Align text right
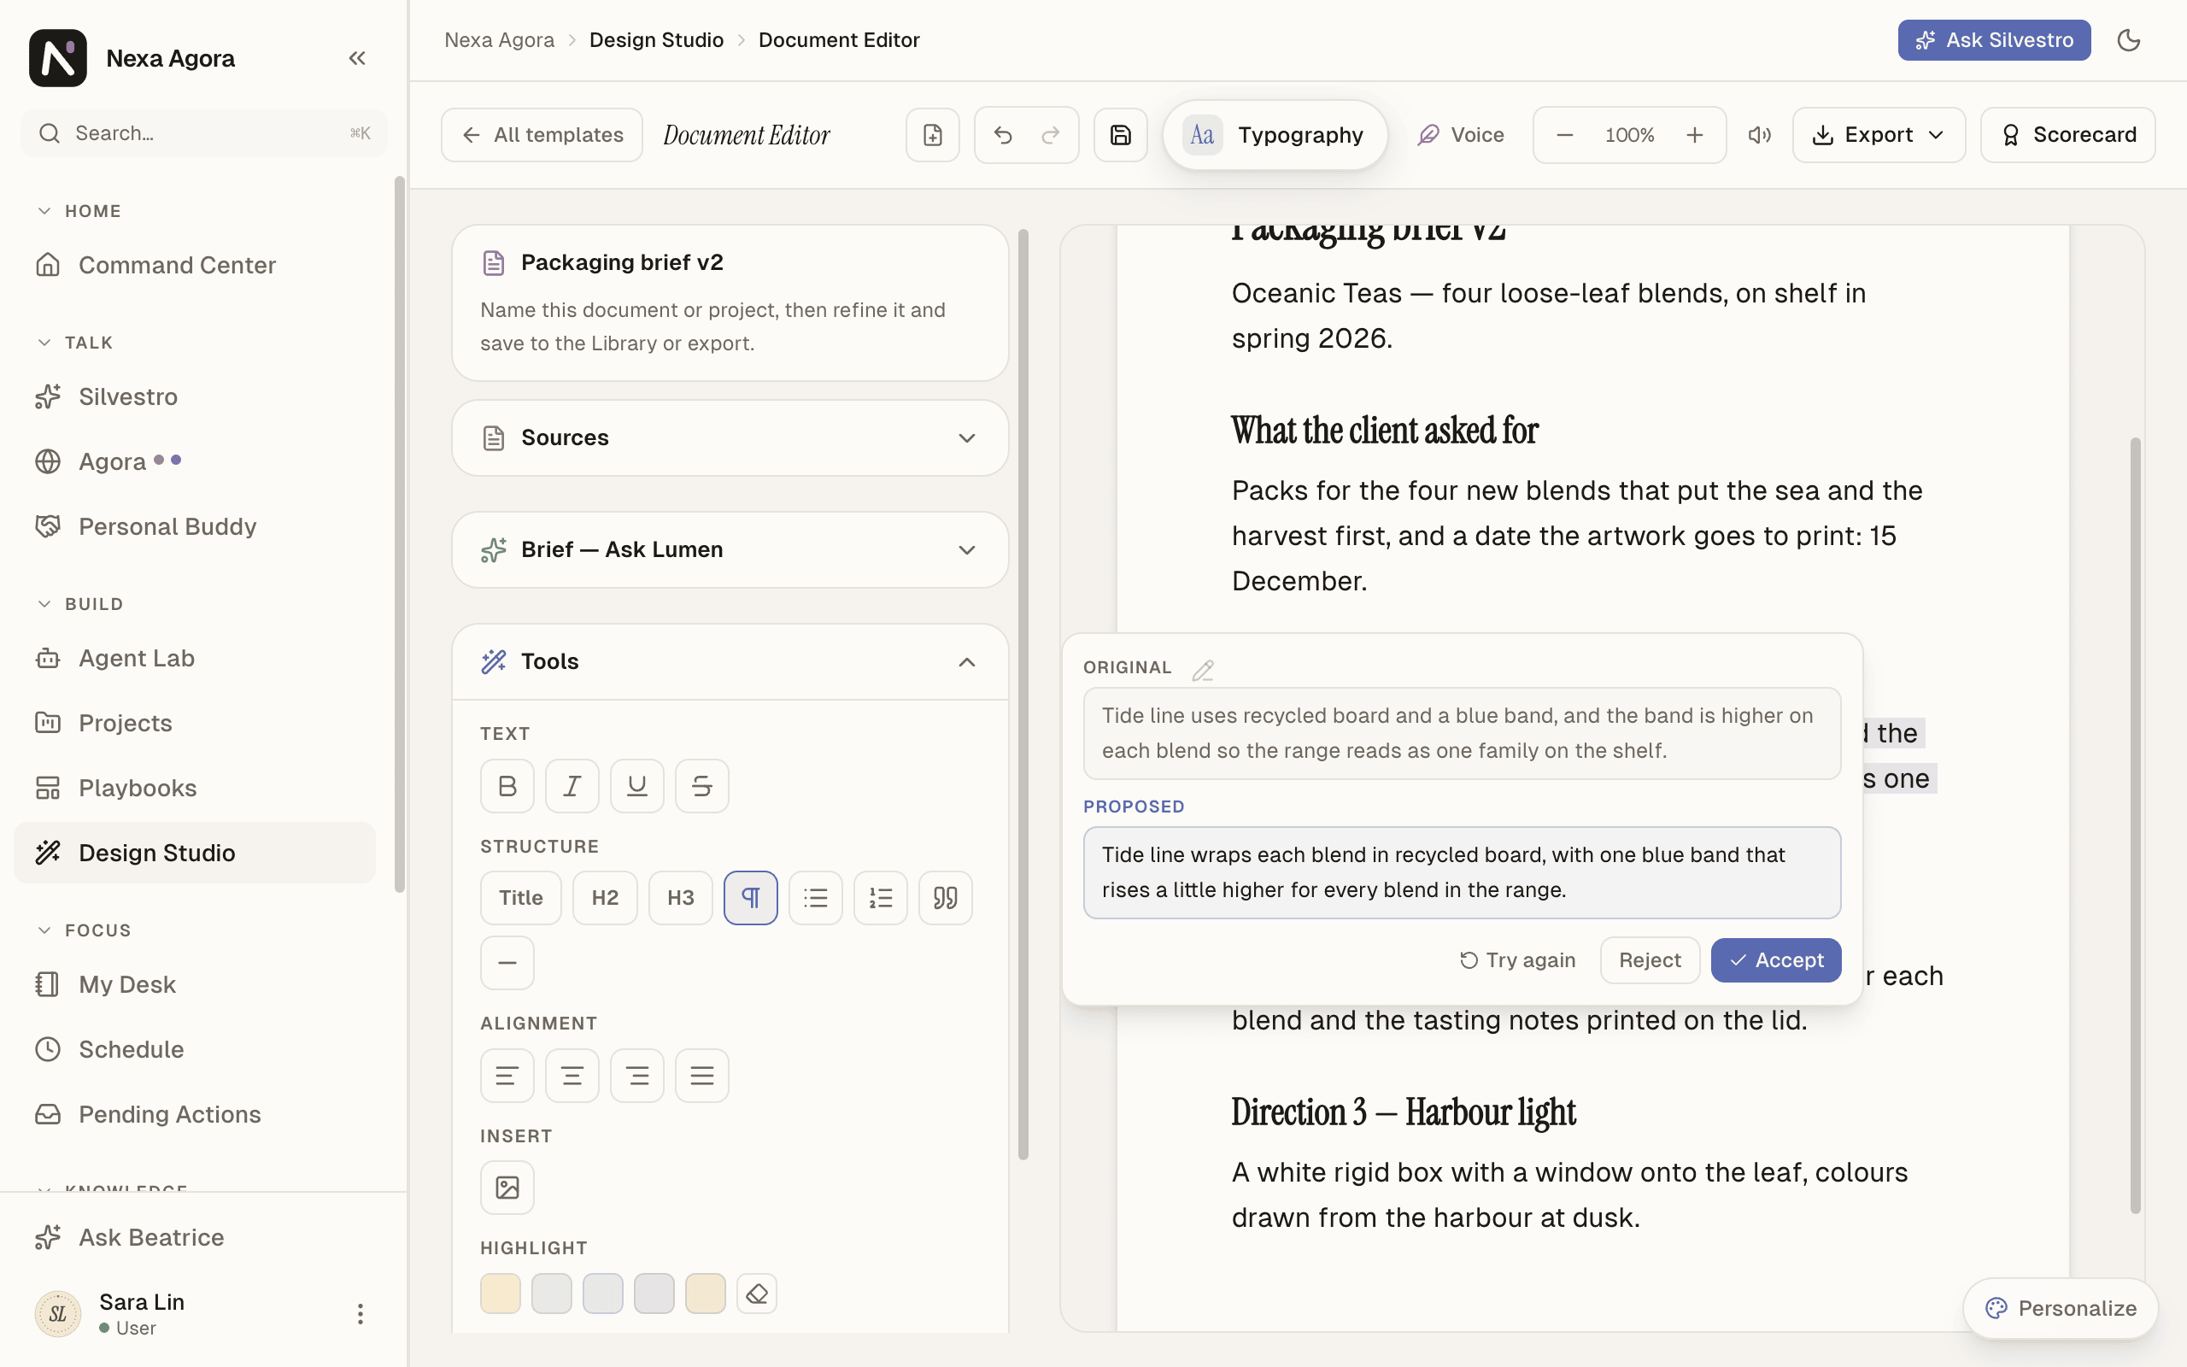This screenshot has height=1367, width=2187. point(637,1075)
